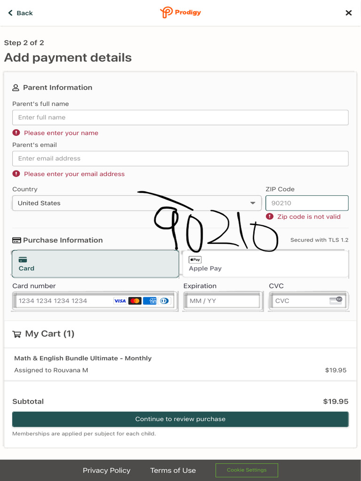The width and height of the screenshot is (361, 481).
Task: Click into the Parent's email field
Action: click(180, 159)
